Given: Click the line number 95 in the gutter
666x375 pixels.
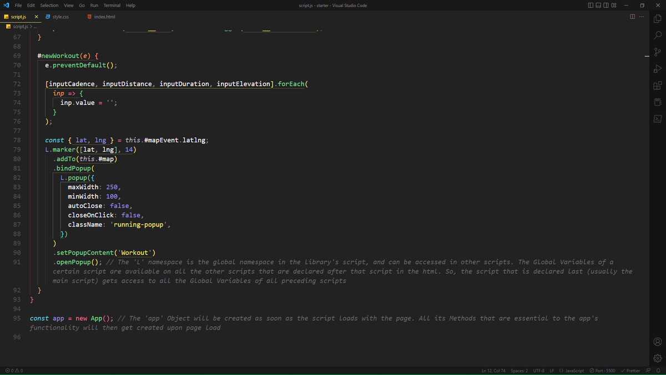Looking at the screenshot, I should pyautogui.click(x=17, y=318).
